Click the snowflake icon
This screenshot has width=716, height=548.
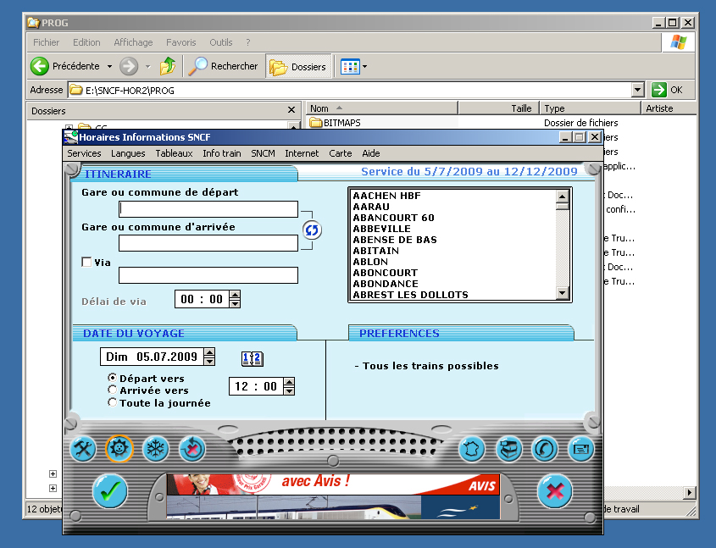(156, 449)
